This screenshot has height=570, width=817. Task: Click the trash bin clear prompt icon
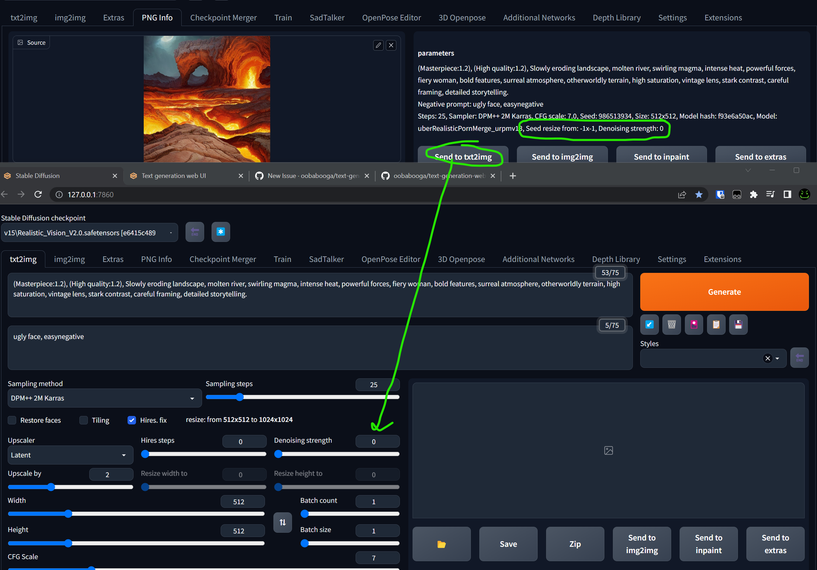pos(672,324)
